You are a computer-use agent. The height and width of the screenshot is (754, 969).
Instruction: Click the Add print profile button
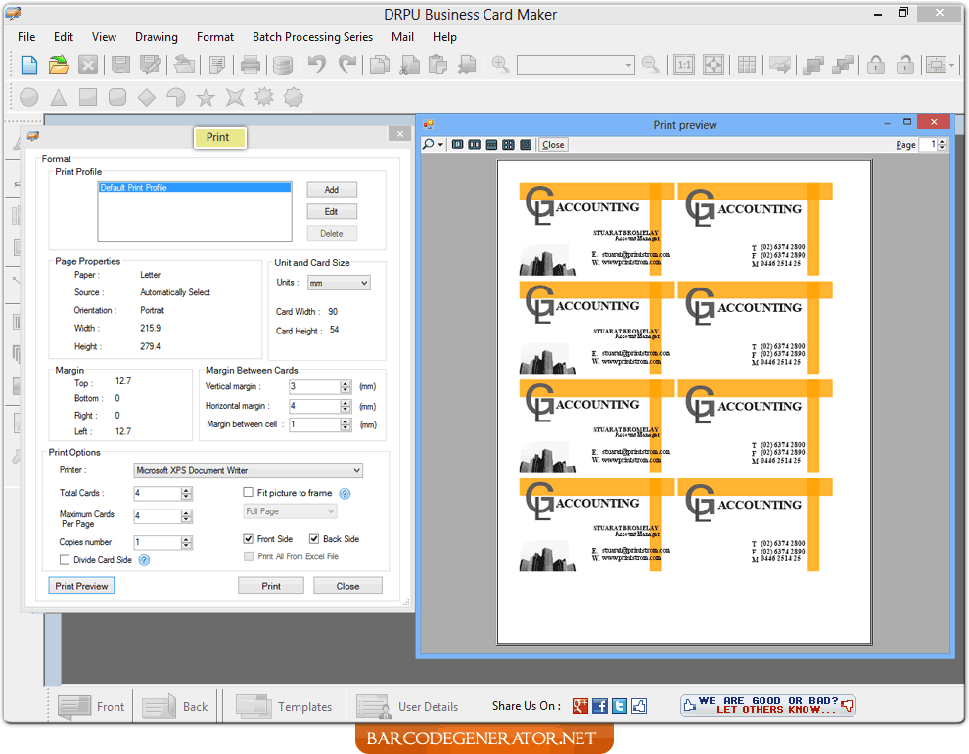pyautogui.click(x=332, y=190)
